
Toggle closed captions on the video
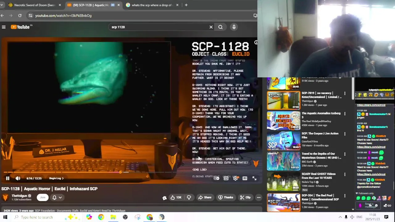pos(226,178)
